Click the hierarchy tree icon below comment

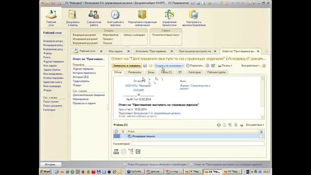[131, 152]
